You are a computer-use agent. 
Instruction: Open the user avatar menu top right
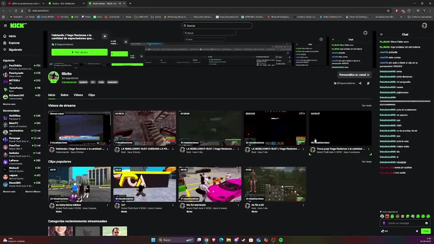(425, 25)
